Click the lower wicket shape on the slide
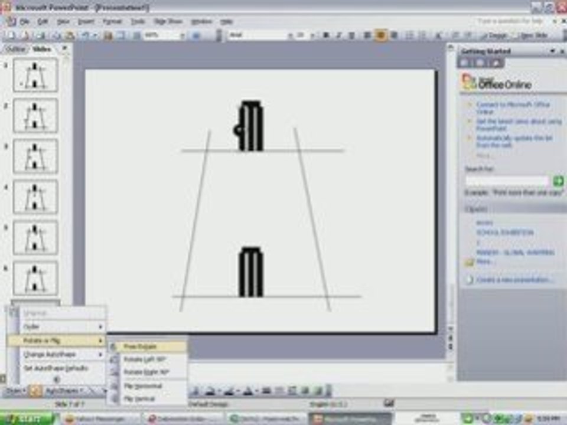567x425 pixels. click(250, 272)
